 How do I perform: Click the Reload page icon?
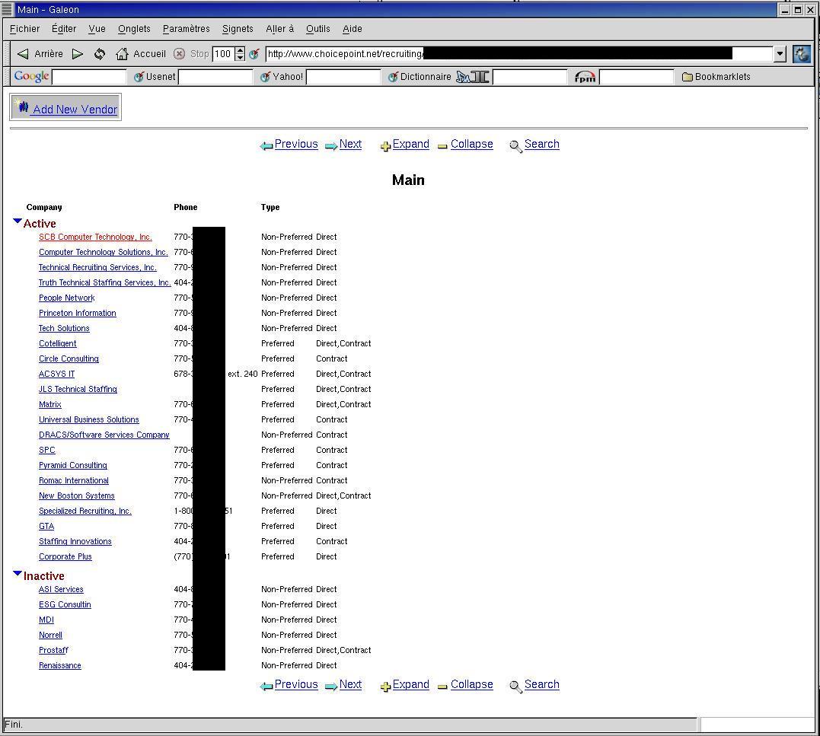point(100,54)
